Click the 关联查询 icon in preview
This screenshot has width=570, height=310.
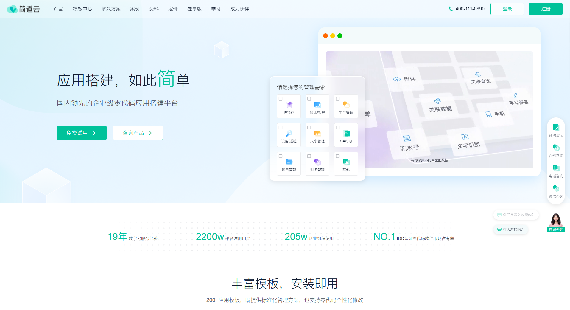(x=478, y=74)
